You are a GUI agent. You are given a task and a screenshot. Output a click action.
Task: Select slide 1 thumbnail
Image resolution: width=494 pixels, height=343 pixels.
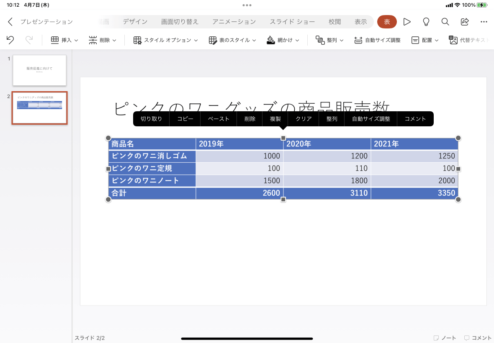(39, 70)
